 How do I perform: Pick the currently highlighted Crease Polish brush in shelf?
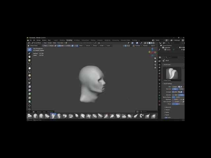coord(53,116)
